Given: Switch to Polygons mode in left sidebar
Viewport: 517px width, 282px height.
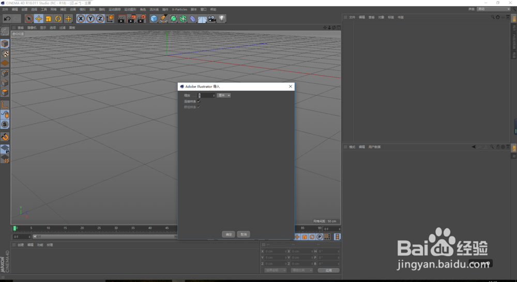Looking at the screenshot, I should [5, 92].
